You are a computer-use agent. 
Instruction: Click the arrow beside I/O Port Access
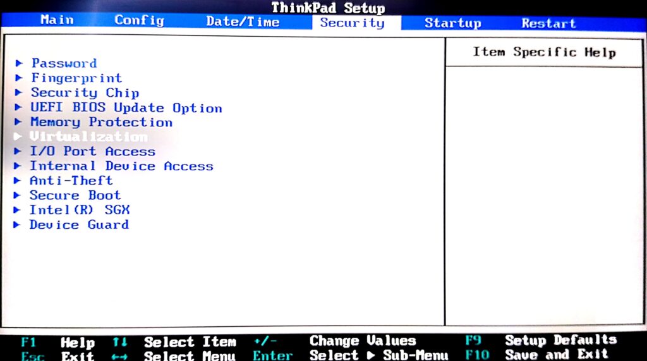(x=17, y=151)
